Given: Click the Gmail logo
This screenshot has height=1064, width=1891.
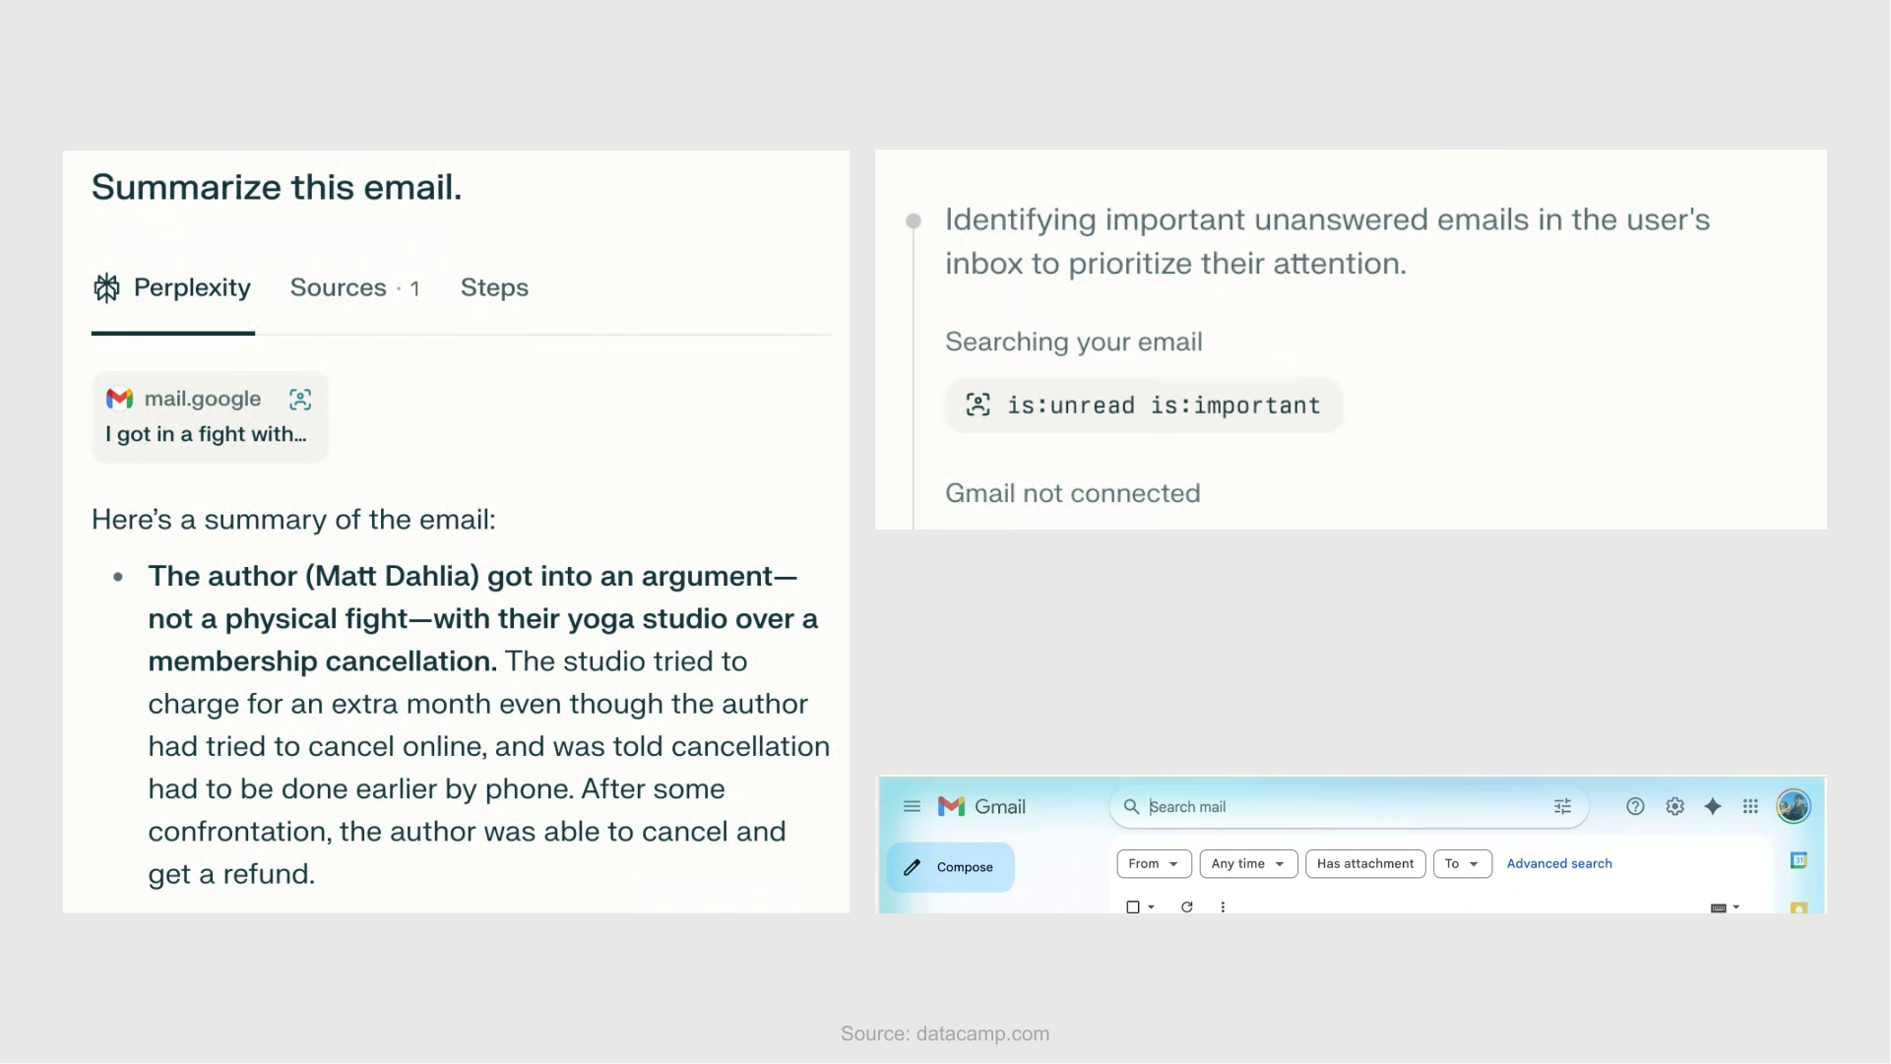Looking at the screenshot, I should [x=981, y=807].
